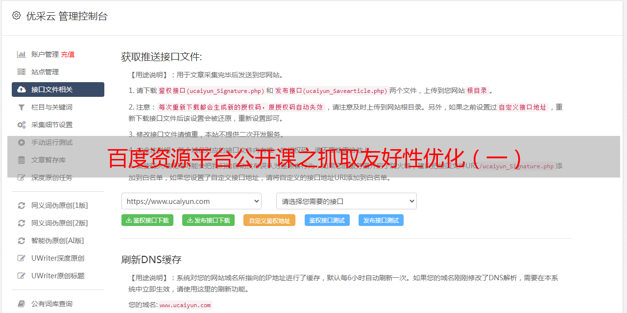Image resolution: width=627 pixels, height=313 pixels.
Task: Click the blue 鉴权接口测试 button
Action: click(x=327, y=220)
